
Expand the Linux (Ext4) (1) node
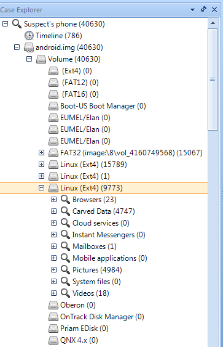42,176
